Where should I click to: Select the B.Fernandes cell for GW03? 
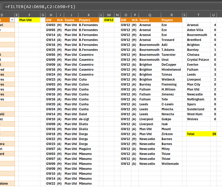pos(89,25)
